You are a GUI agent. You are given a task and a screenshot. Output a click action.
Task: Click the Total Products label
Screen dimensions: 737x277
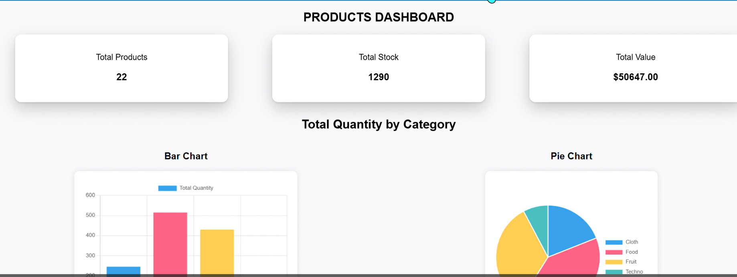pos(121,57)
